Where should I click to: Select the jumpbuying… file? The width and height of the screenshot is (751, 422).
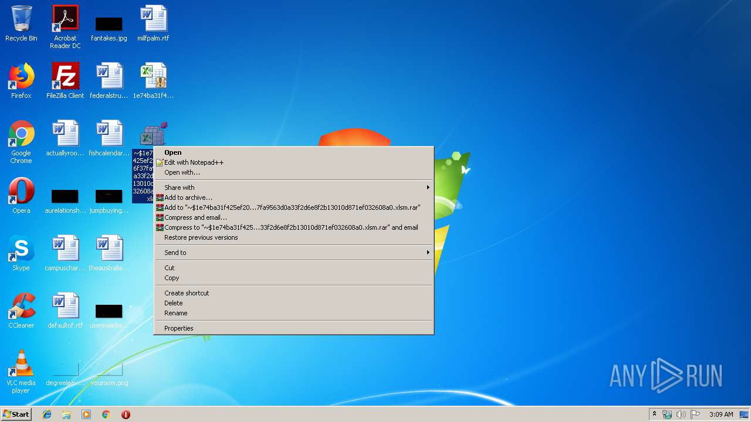pyautogui.click(x=109, y=200)
